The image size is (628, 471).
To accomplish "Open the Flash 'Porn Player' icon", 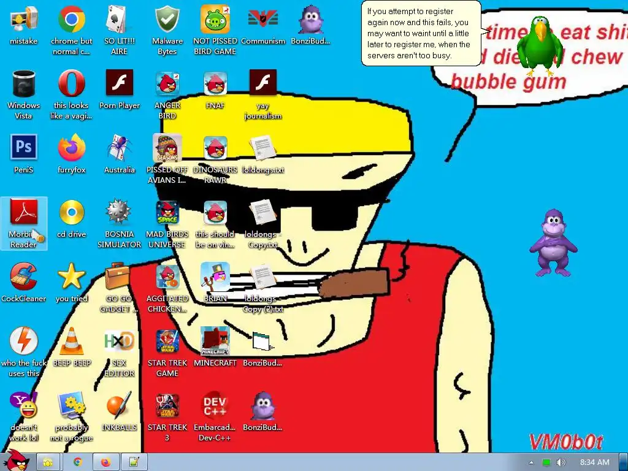I will (x=120, y=90).
